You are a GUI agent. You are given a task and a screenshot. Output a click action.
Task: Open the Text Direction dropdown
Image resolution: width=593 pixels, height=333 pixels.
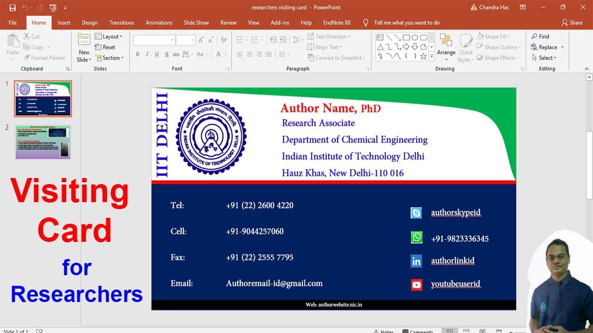[329, 37]
